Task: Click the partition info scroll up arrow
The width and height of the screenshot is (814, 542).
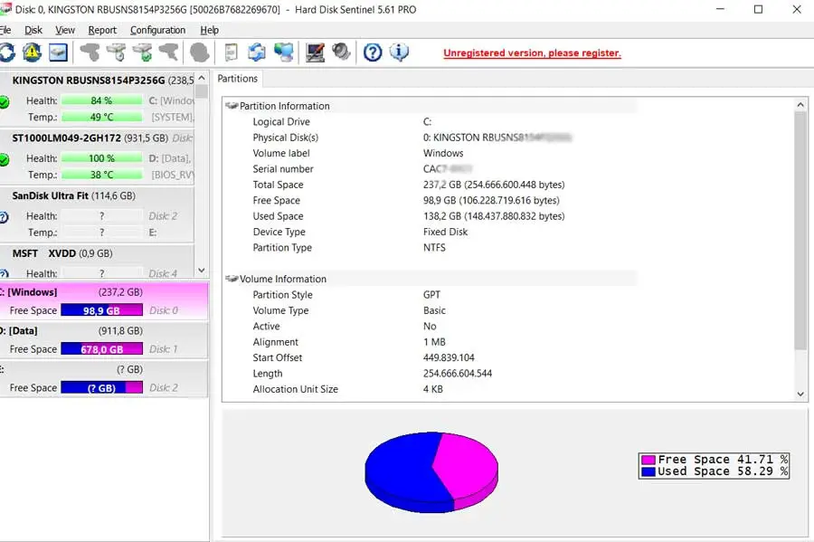Action: 800,105
